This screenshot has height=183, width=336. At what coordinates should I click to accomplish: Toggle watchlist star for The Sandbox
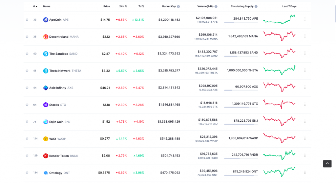tap(27, 53)
